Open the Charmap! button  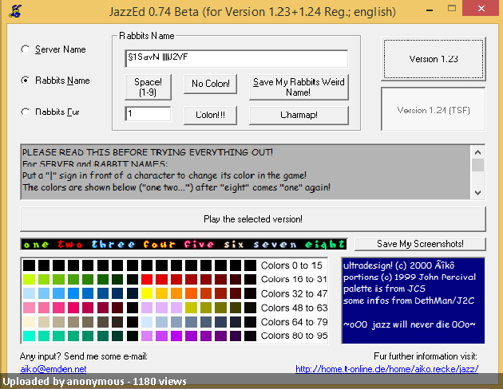coord(298,115)
